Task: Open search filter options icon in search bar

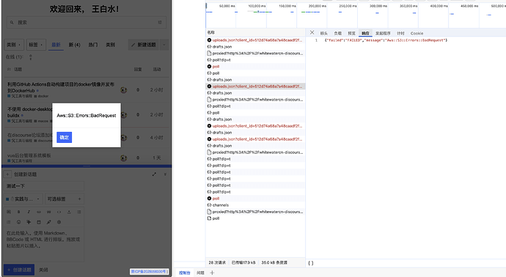Action: click(160, 23)
